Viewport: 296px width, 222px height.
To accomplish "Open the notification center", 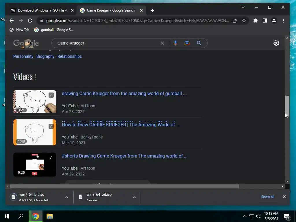I will tap(287, 217).
